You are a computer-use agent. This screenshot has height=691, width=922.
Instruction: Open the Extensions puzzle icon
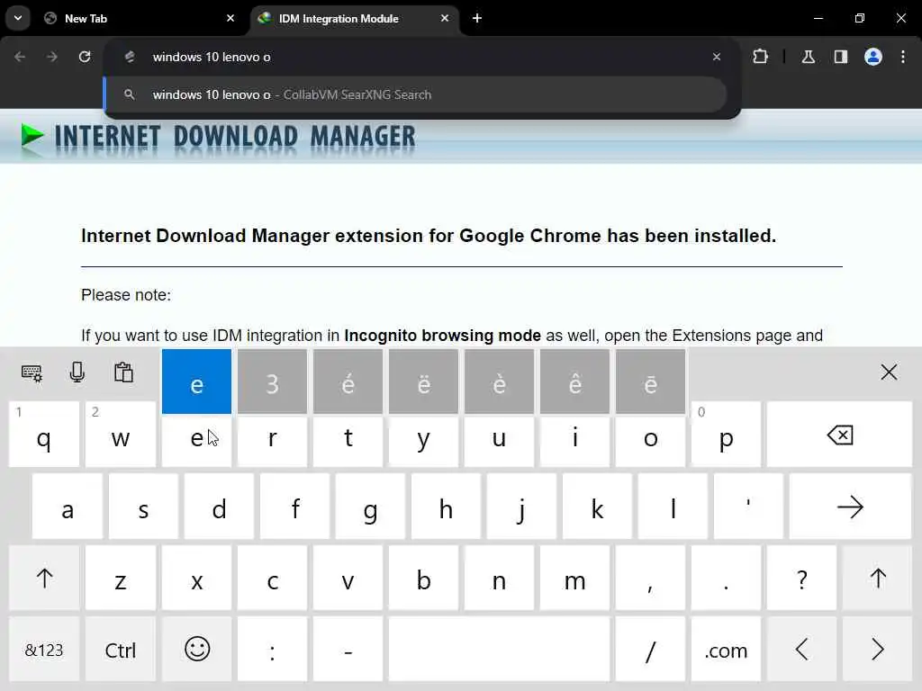(760, 57)
